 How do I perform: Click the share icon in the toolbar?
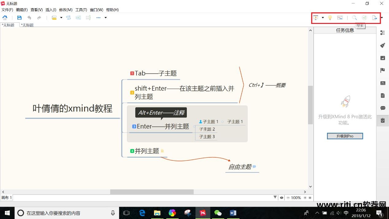pos(364,18)
